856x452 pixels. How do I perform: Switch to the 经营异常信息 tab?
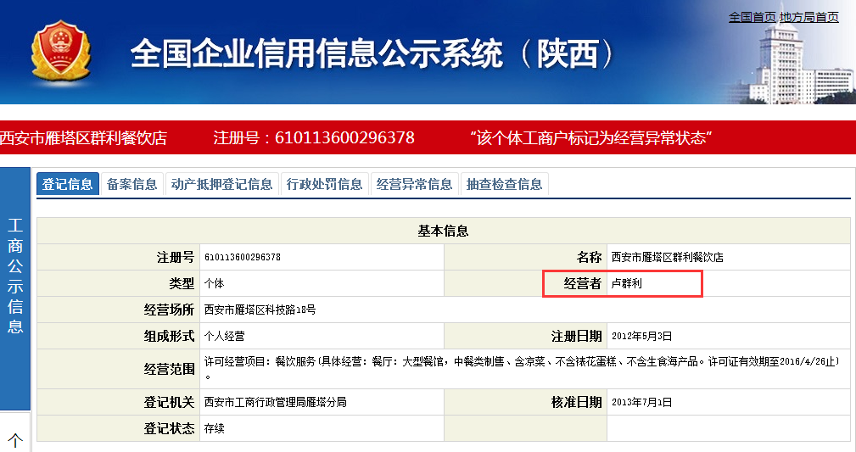click(x=414, y=184)
